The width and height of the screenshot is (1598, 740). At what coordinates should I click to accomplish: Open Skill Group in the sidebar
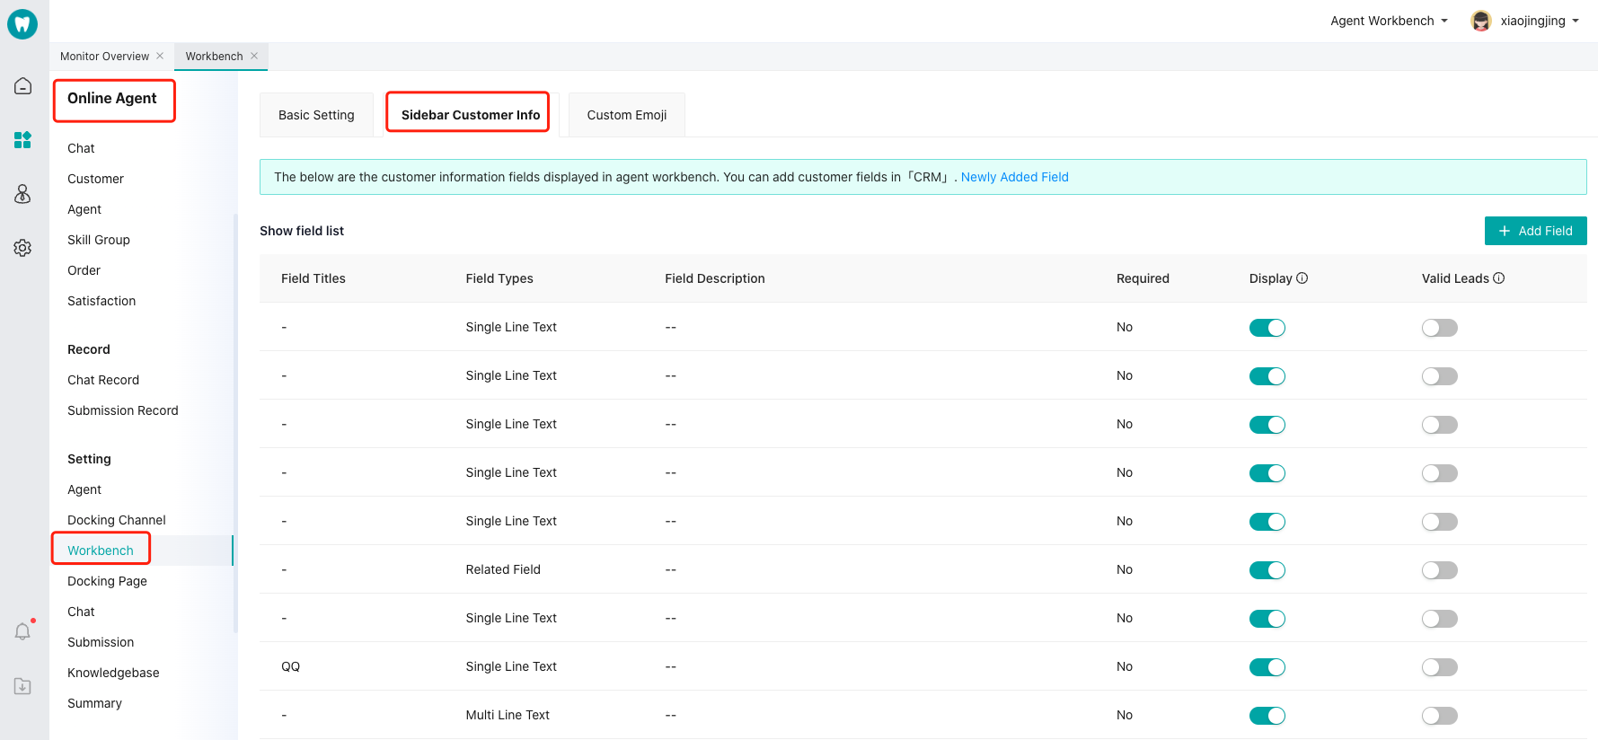click(99, 240)
